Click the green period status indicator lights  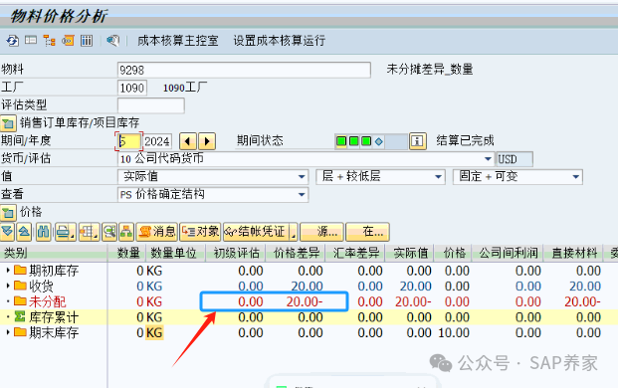(354, 141)
